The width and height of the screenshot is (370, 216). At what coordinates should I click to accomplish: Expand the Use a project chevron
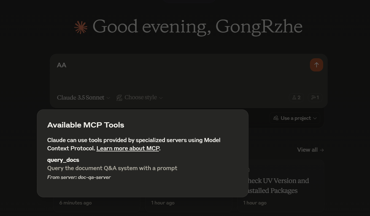click(315, 118)
